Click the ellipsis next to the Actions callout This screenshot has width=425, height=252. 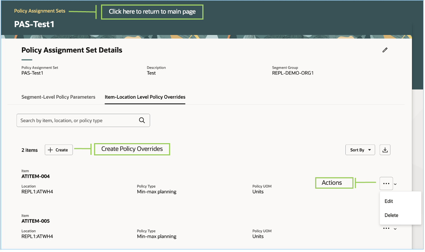(386, 183)
